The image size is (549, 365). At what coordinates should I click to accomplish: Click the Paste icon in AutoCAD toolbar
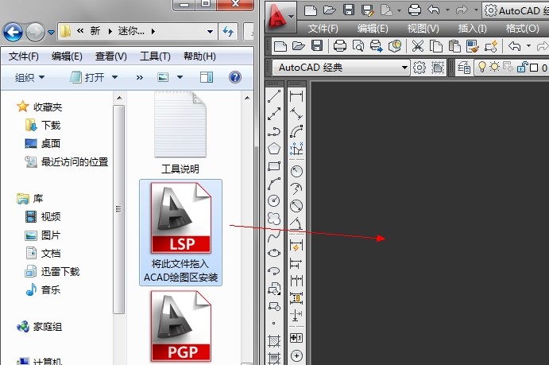454,46
